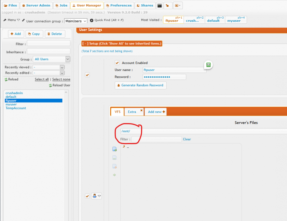Click the green robot password helper icon
The image size is (287, 221).
[x=208, y=65]
